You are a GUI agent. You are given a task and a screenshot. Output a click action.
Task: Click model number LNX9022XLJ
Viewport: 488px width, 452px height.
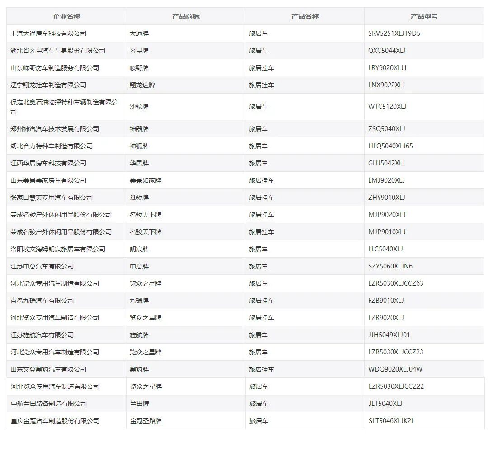pos(386,85)
